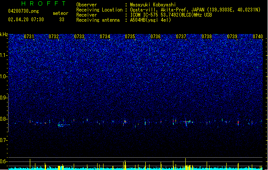Click receiver value ICOM IC-575 53.7492 MHz USB
The width and height of the screenshot is (268, 170).
(x=171, y=15)
